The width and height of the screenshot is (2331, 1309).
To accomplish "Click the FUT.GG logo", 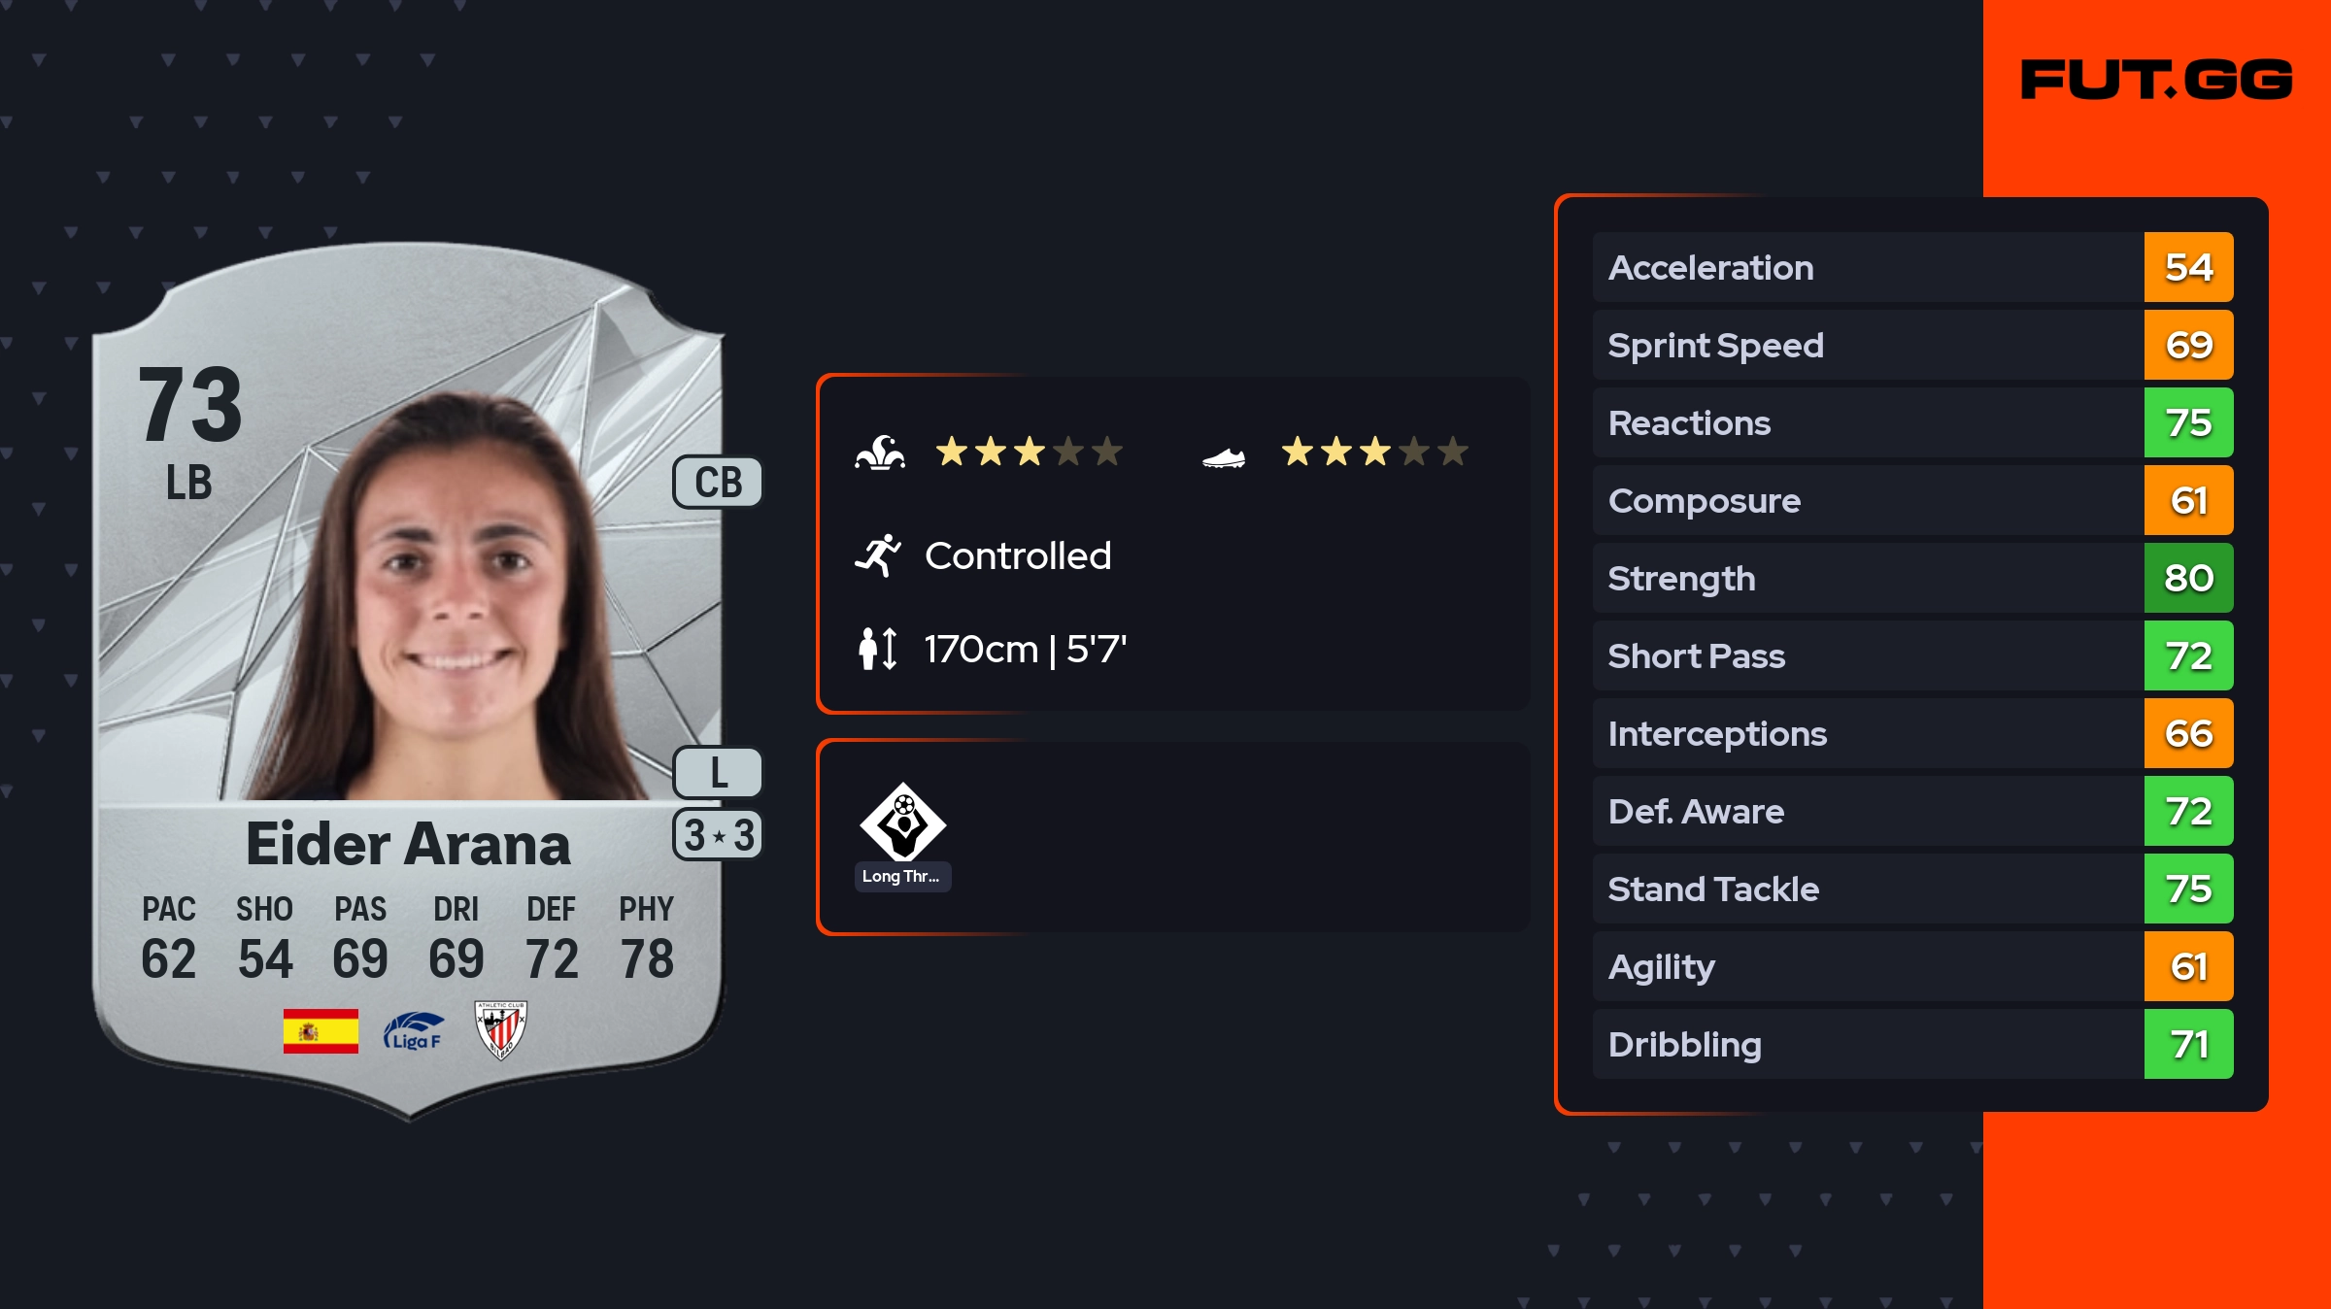I will click(2156, 80).
